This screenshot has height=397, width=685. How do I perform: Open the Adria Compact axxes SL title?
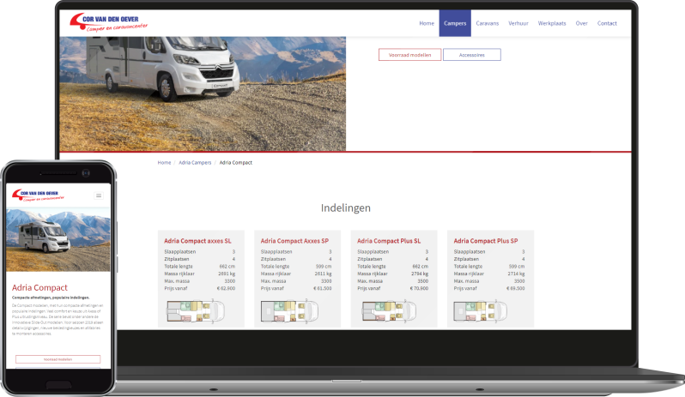click(x=197, y=241)
